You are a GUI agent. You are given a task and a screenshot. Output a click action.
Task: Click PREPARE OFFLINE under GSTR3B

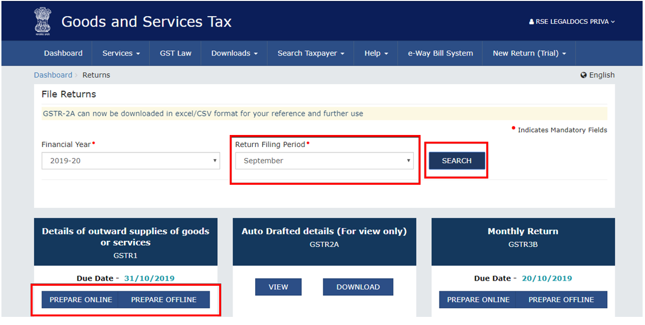562,300
